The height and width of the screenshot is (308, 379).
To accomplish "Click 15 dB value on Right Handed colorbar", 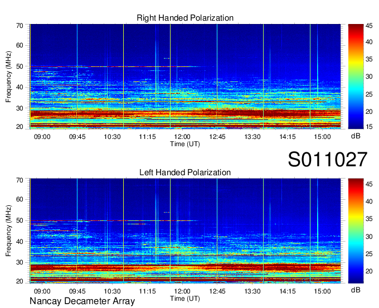I will click(x=369, y=127).
